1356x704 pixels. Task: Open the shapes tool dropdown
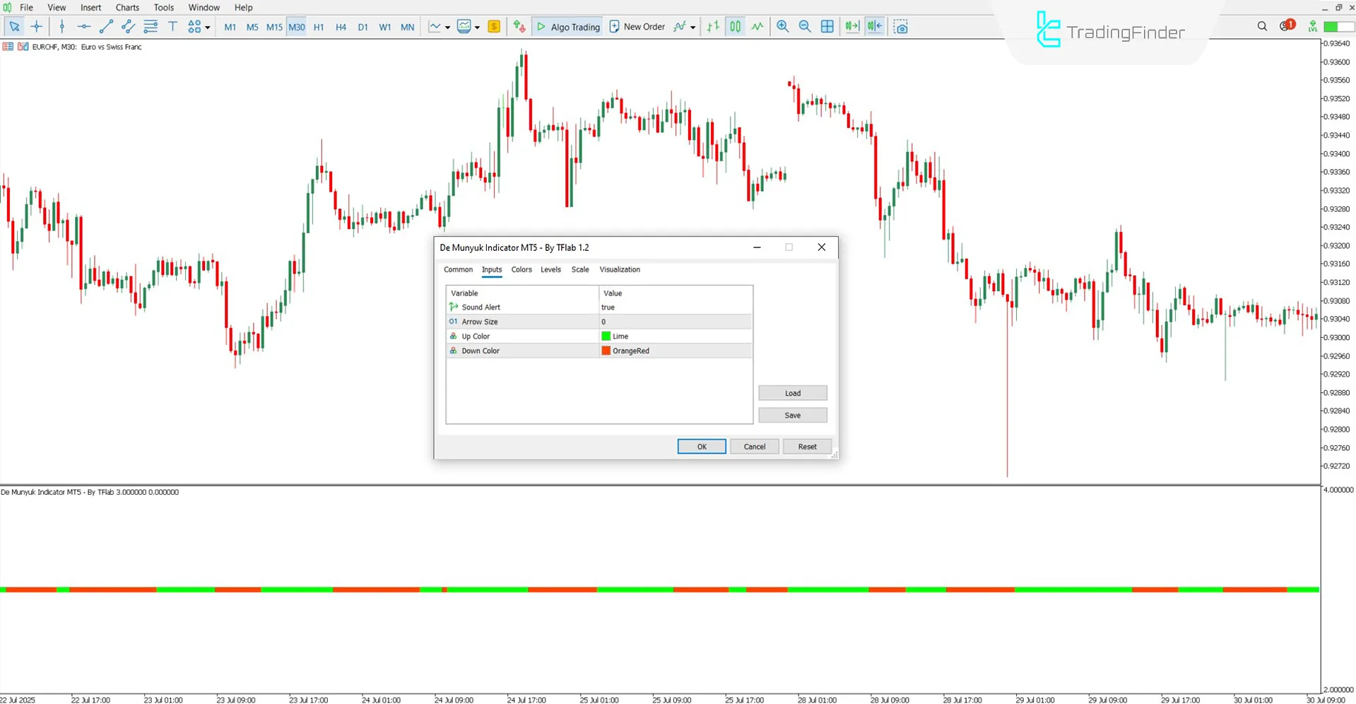click(x=208, y=26)
